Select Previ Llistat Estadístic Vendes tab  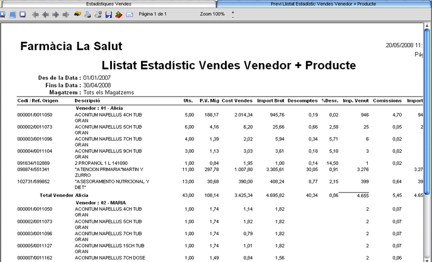pos(324,4)
